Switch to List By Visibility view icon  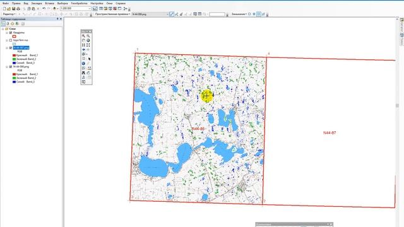tap(13, 23)
